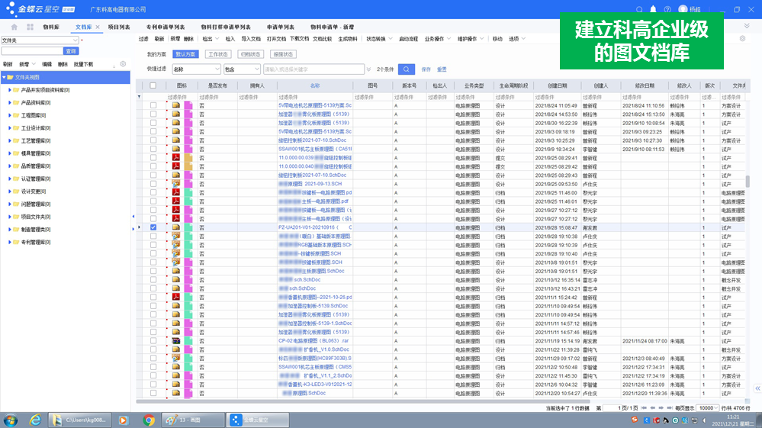The width and height of the screenshot is (762, 428).
Task: Click 查询 search button in folder panel
Action: [x=71, y=51]
